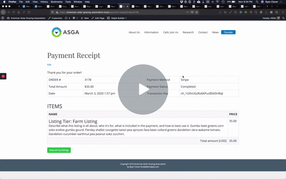Image resolution: width=286 pixels, height=179 pixels.
Task: Reload the current page
Action: click(13, 12)
